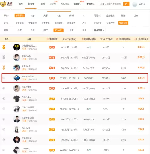
Task: Click the 3.84万 active viewers value
Action: [141, 47]
